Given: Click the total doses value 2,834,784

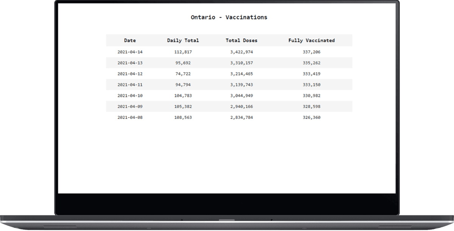Looking at the screenshot, I should tap(242, 117).
